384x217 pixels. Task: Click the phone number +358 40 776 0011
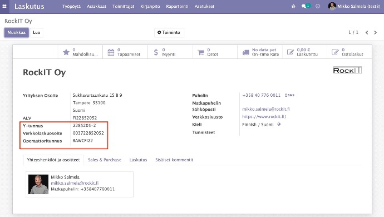262,95
